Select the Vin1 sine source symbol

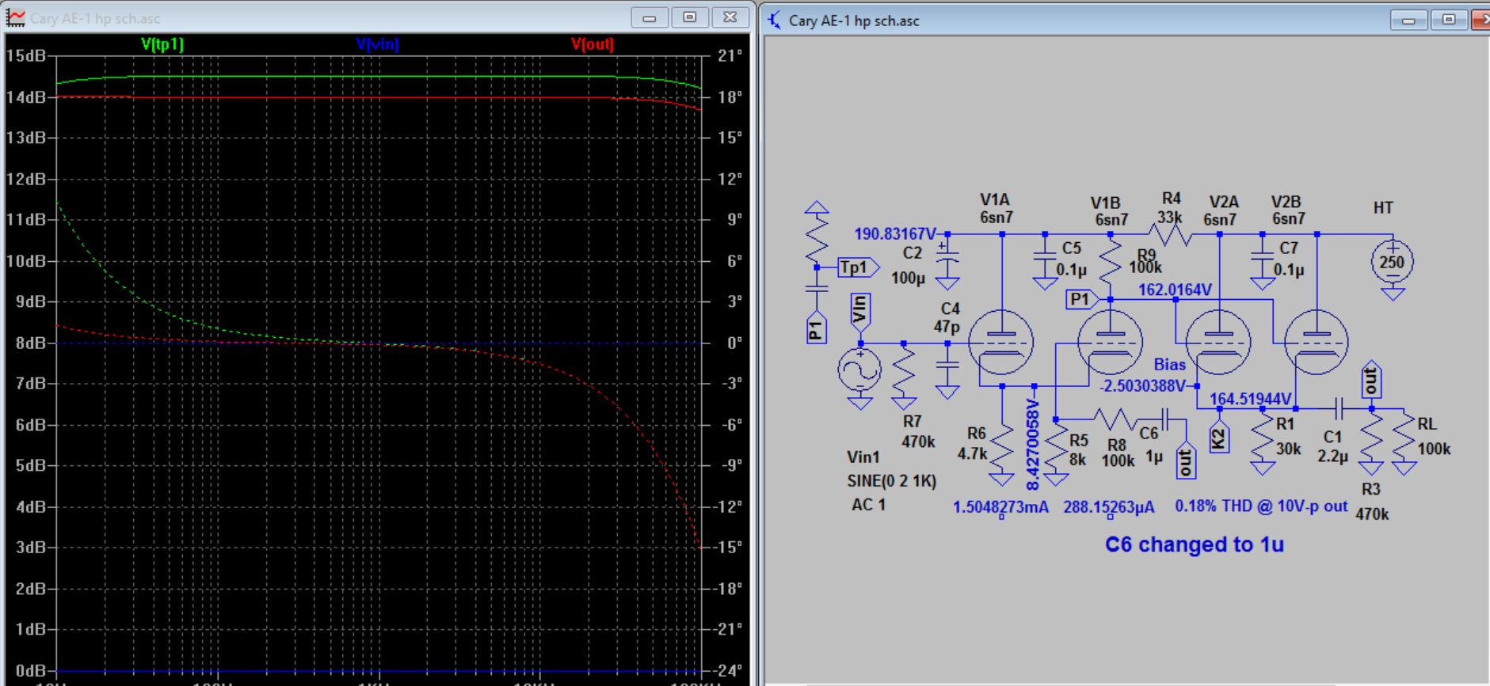[x=859, y=370]
